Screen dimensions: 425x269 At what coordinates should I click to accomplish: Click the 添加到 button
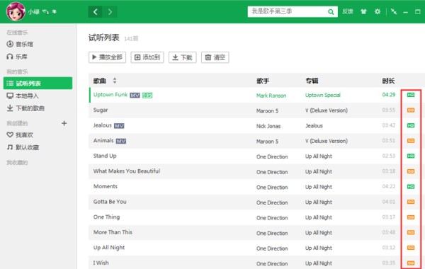coord(147,57)
